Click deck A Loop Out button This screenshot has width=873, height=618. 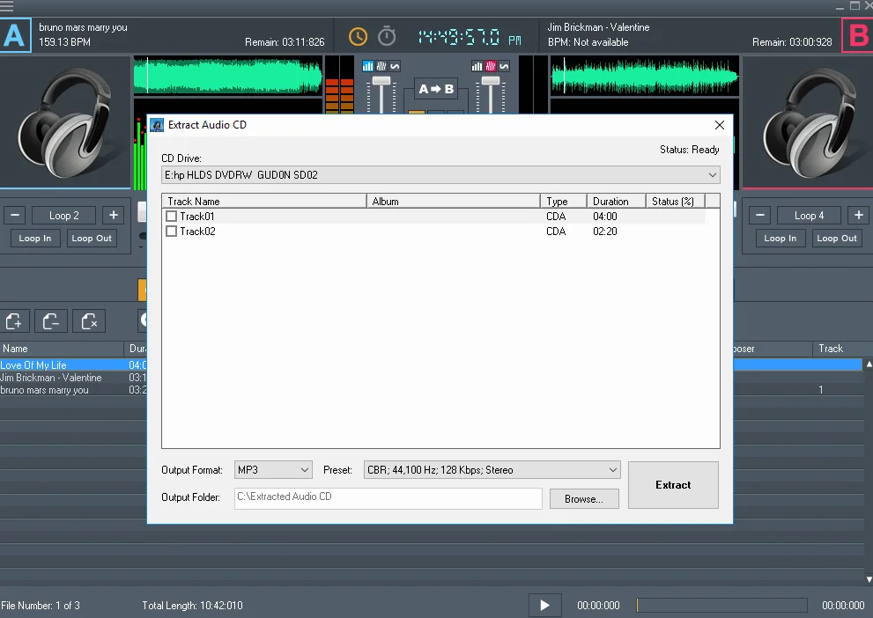tap(92, 238)
